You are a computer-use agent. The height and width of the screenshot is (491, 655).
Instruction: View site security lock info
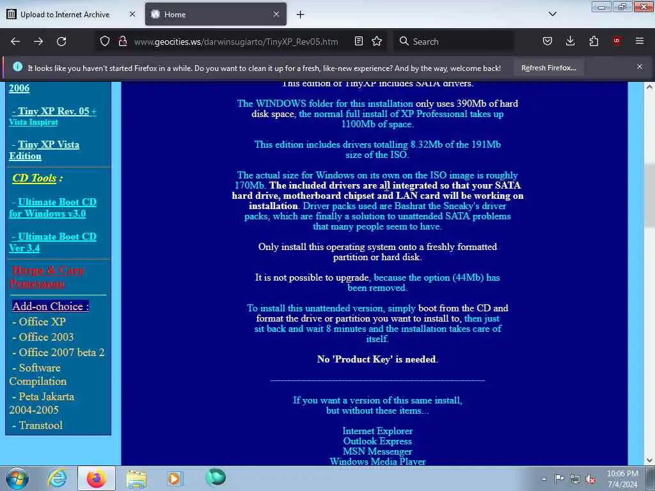(x=122, y=42)
